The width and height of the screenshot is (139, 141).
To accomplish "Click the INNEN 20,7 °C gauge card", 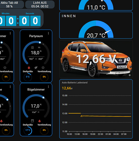I will click(x=96, y=25).
